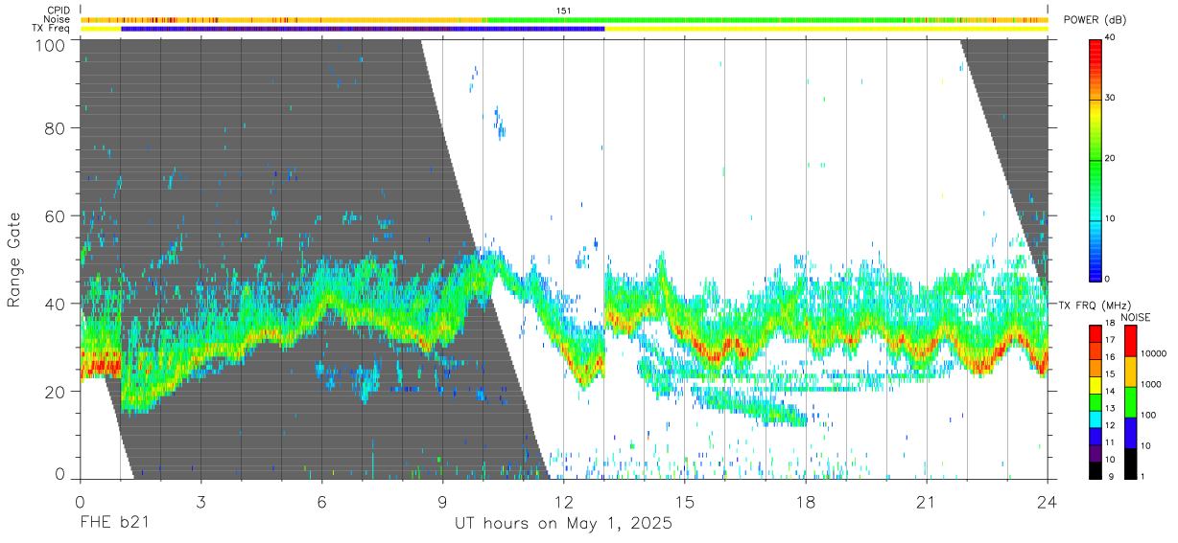Click the NOISE legend title
Screen dimensions: 1178x543
[1135, 317]
